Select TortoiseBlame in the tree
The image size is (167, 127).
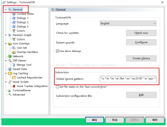coord(22,90)
